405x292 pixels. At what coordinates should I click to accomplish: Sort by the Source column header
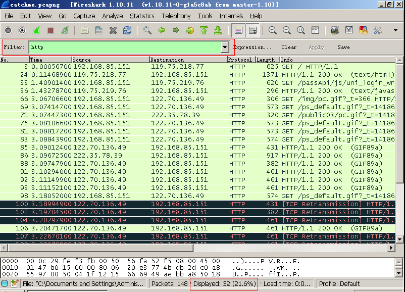(x=111, y=60)
